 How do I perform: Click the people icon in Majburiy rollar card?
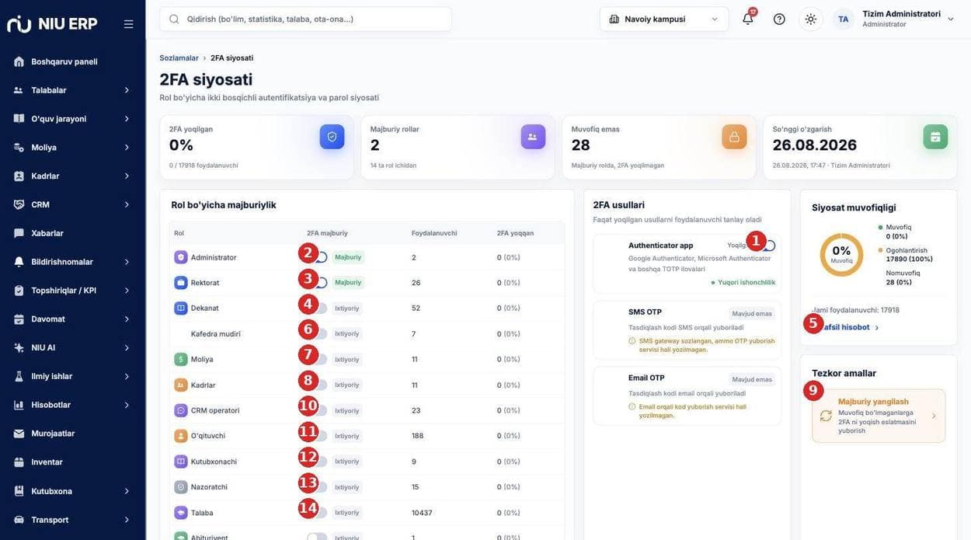point(533,137)
